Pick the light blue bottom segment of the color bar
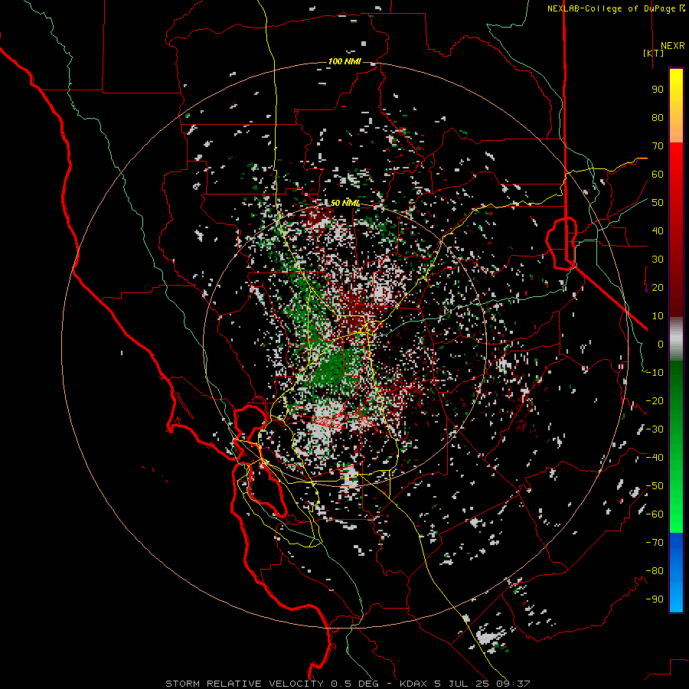The width and height of the screenshot is (689, 689). [676, 598]
